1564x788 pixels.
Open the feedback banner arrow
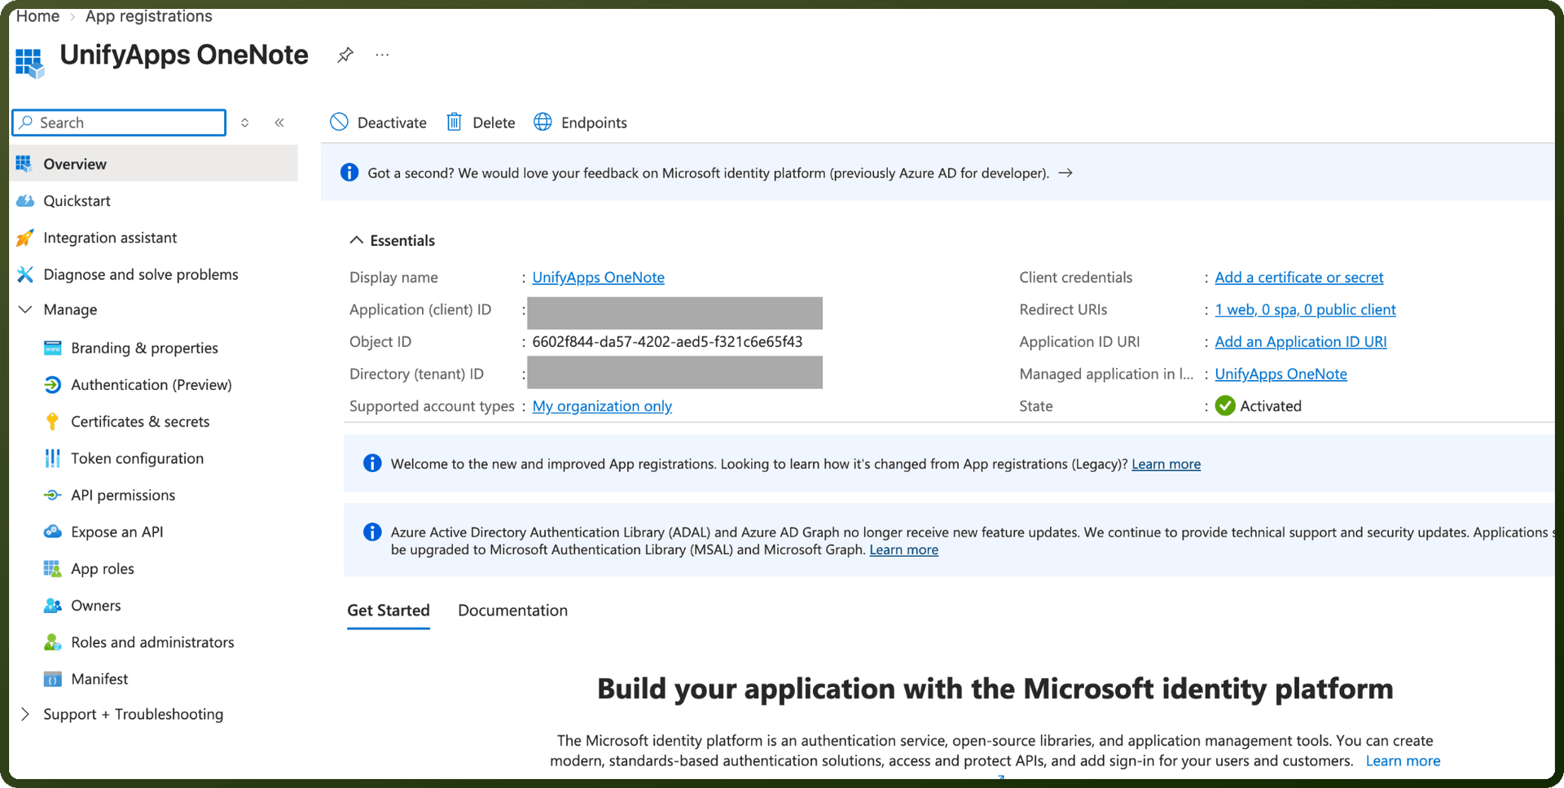(1065, 173)
